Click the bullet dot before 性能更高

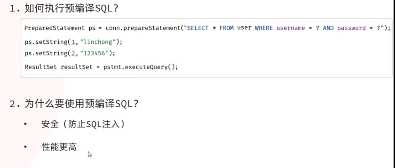coord(25,147)
